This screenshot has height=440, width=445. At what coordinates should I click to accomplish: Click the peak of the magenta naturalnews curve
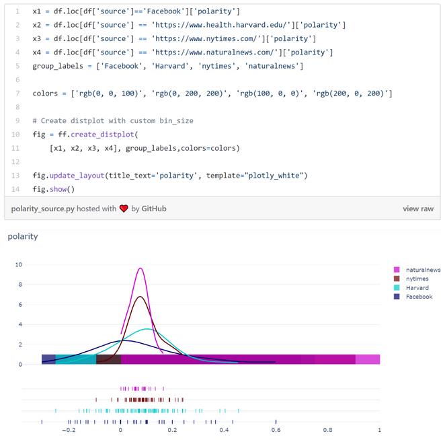[x=140, y=268]
